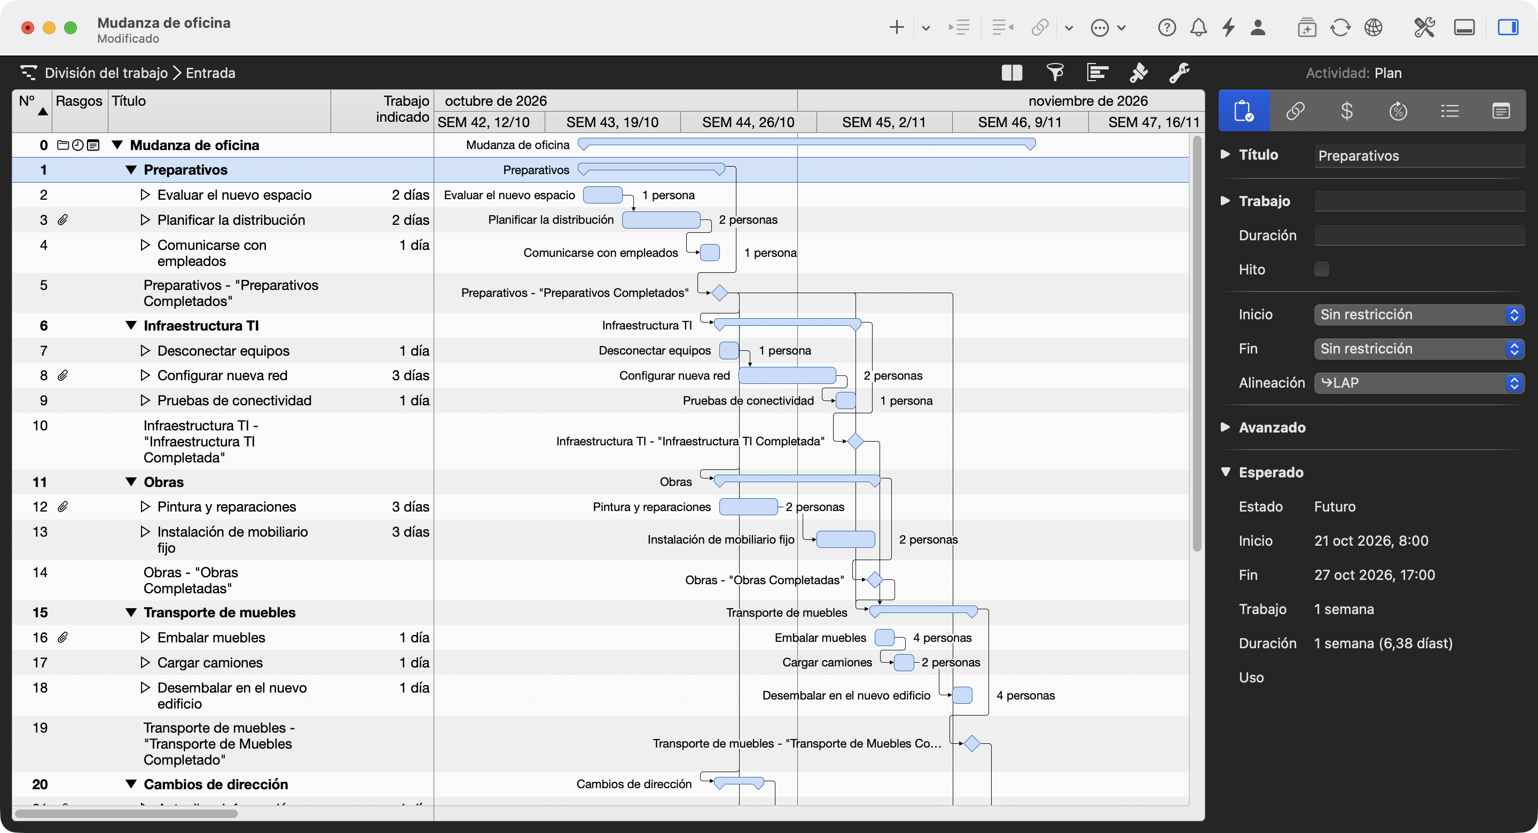Enable the Hito milestone checkbox
The height and width of the screenshot is (833, 1538).
pyautogui.click(x=1322, y=269)
